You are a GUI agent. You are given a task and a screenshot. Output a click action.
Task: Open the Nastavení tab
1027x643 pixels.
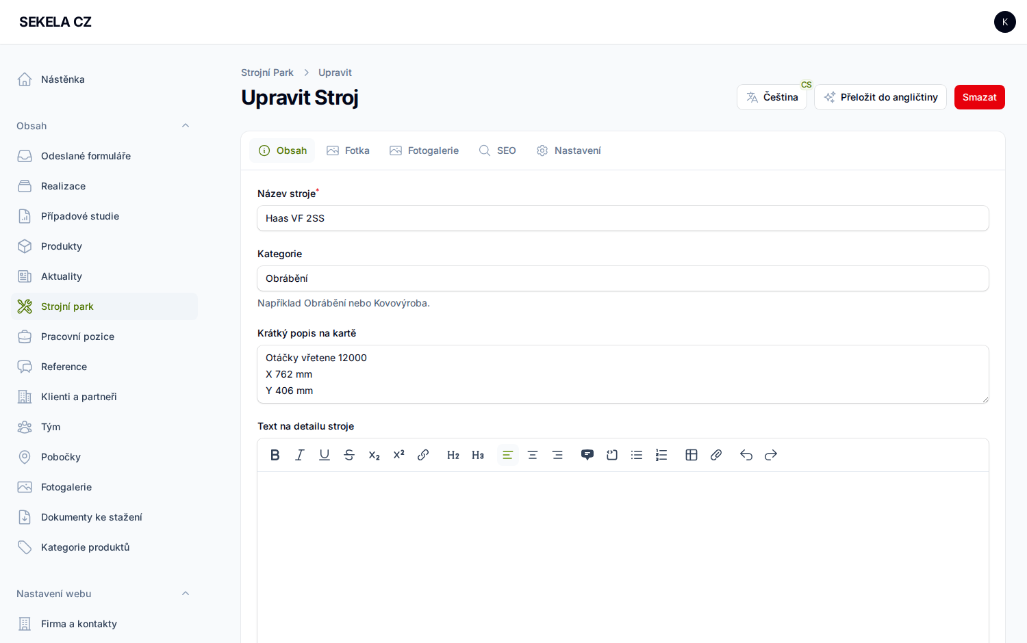click(569, 150)
